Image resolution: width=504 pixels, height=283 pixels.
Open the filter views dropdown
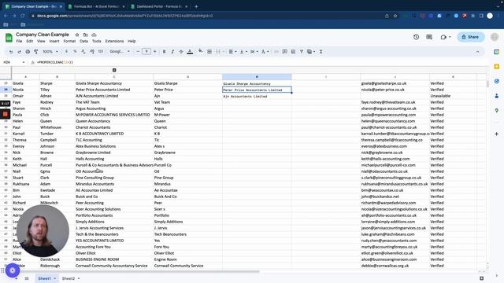[x=311, y=52]
